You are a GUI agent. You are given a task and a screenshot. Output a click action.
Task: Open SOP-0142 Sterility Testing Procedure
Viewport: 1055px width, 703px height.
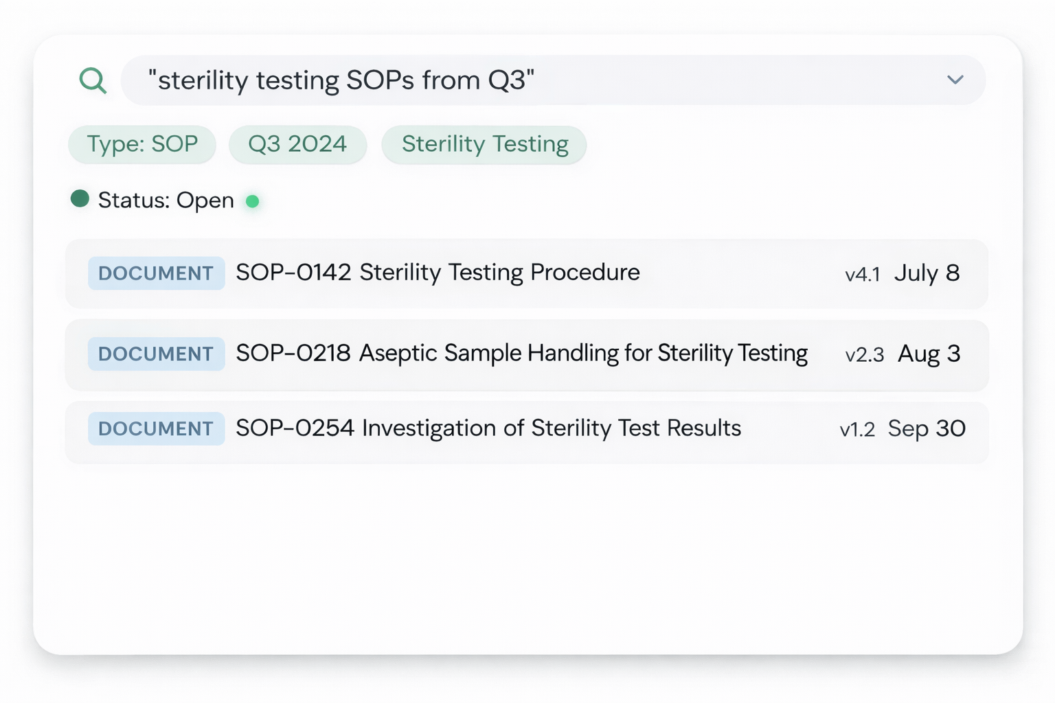click(438, 273)
